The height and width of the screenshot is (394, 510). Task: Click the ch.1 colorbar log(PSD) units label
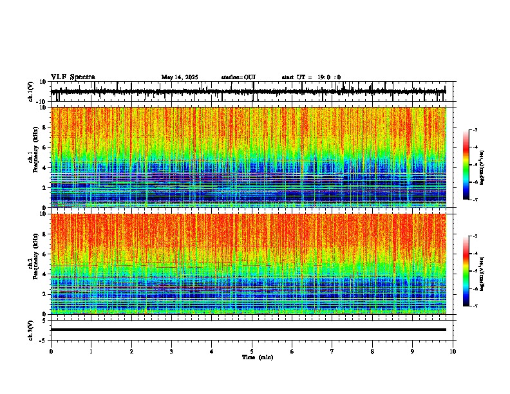coord(482,168)
